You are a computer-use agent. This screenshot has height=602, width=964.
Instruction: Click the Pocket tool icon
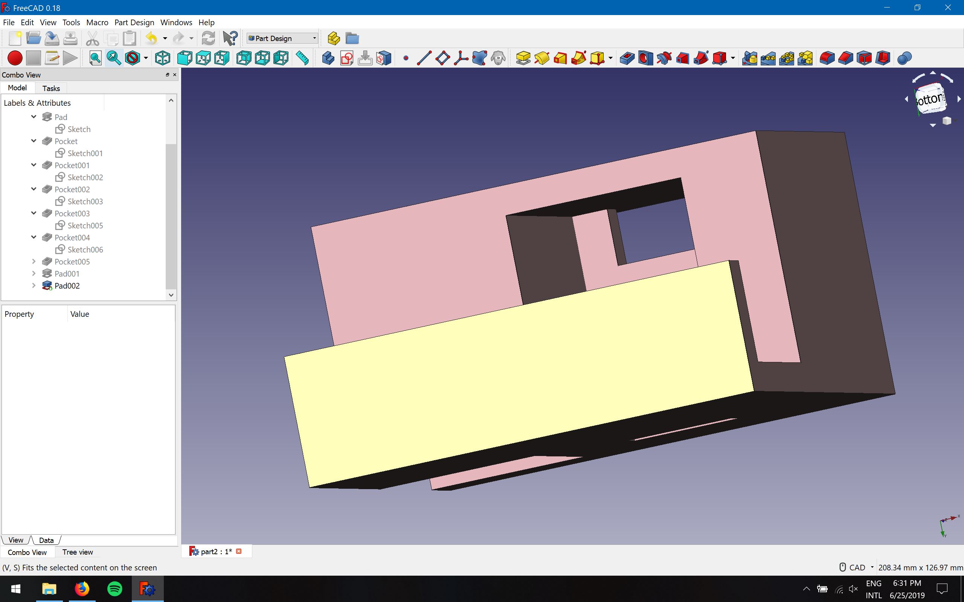(x=627, y=58)
